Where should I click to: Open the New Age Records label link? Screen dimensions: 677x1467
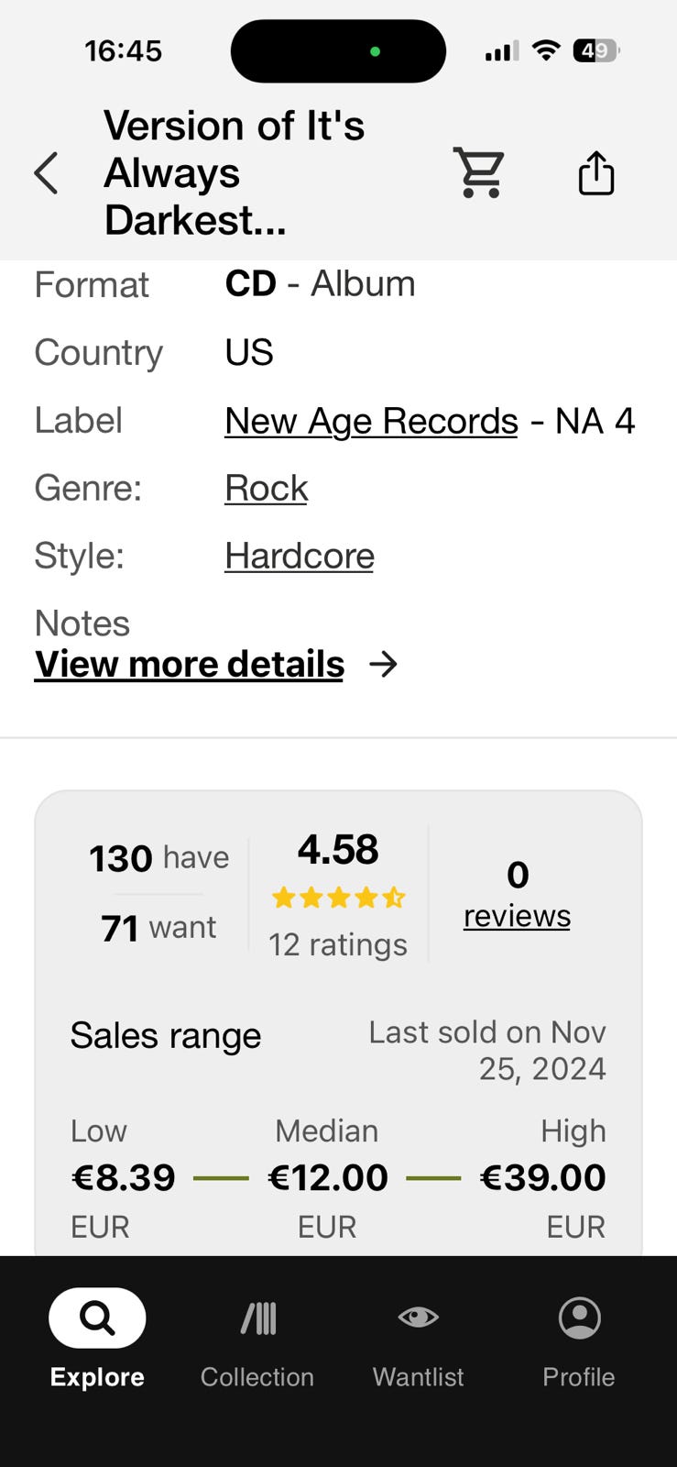point(371,421)
